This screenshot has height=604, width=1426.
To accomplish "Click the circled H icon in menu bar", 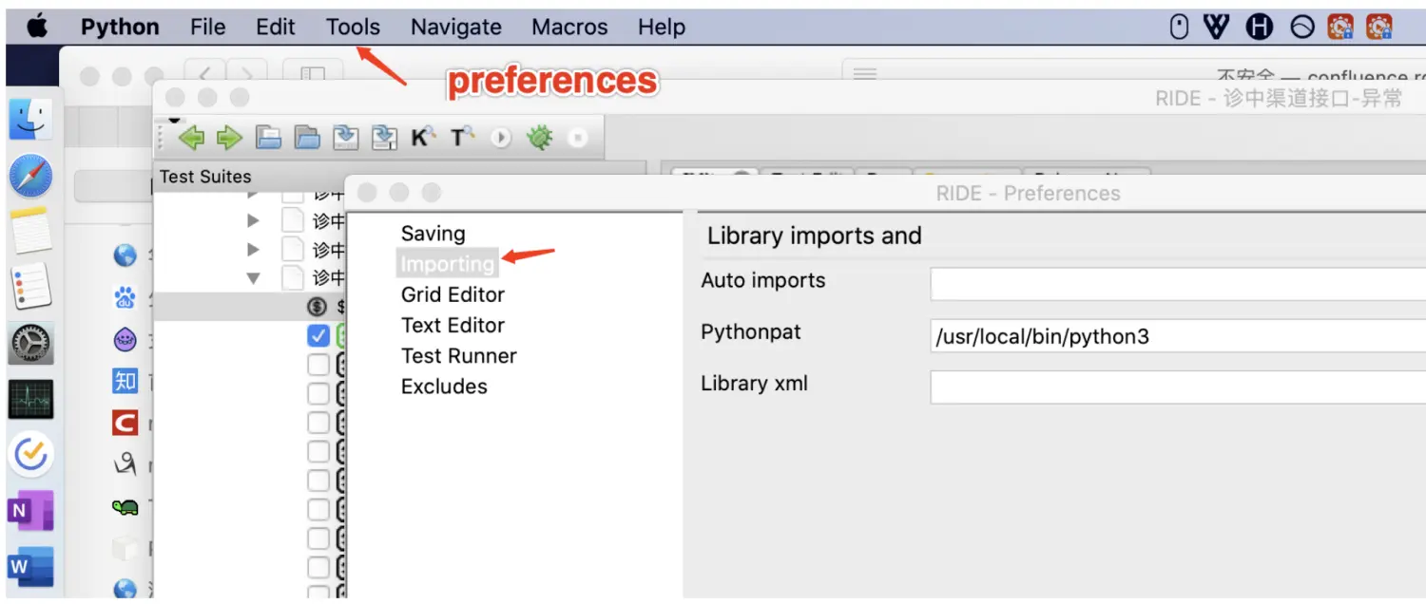I will 1260,28.
